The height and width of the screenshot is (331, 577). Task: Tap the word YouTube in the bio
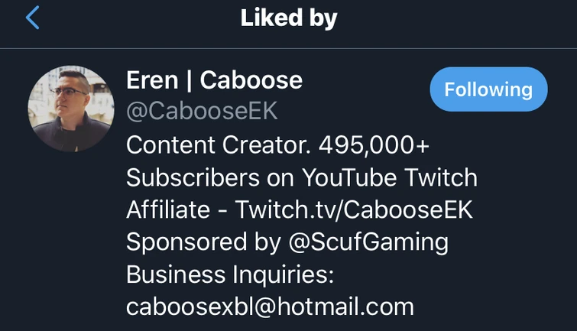tap(349, 177)
